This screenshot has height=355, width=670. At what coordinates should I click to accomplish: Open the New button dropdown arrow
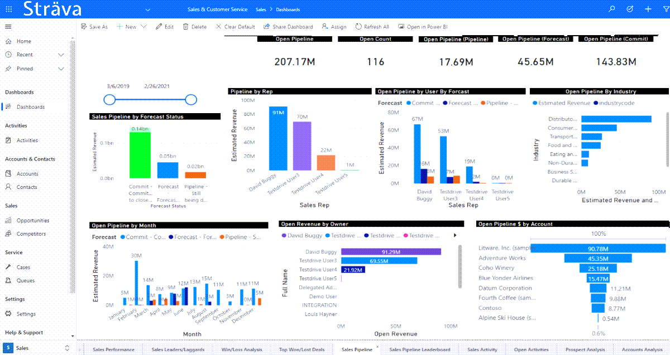(x=144, y=27)
